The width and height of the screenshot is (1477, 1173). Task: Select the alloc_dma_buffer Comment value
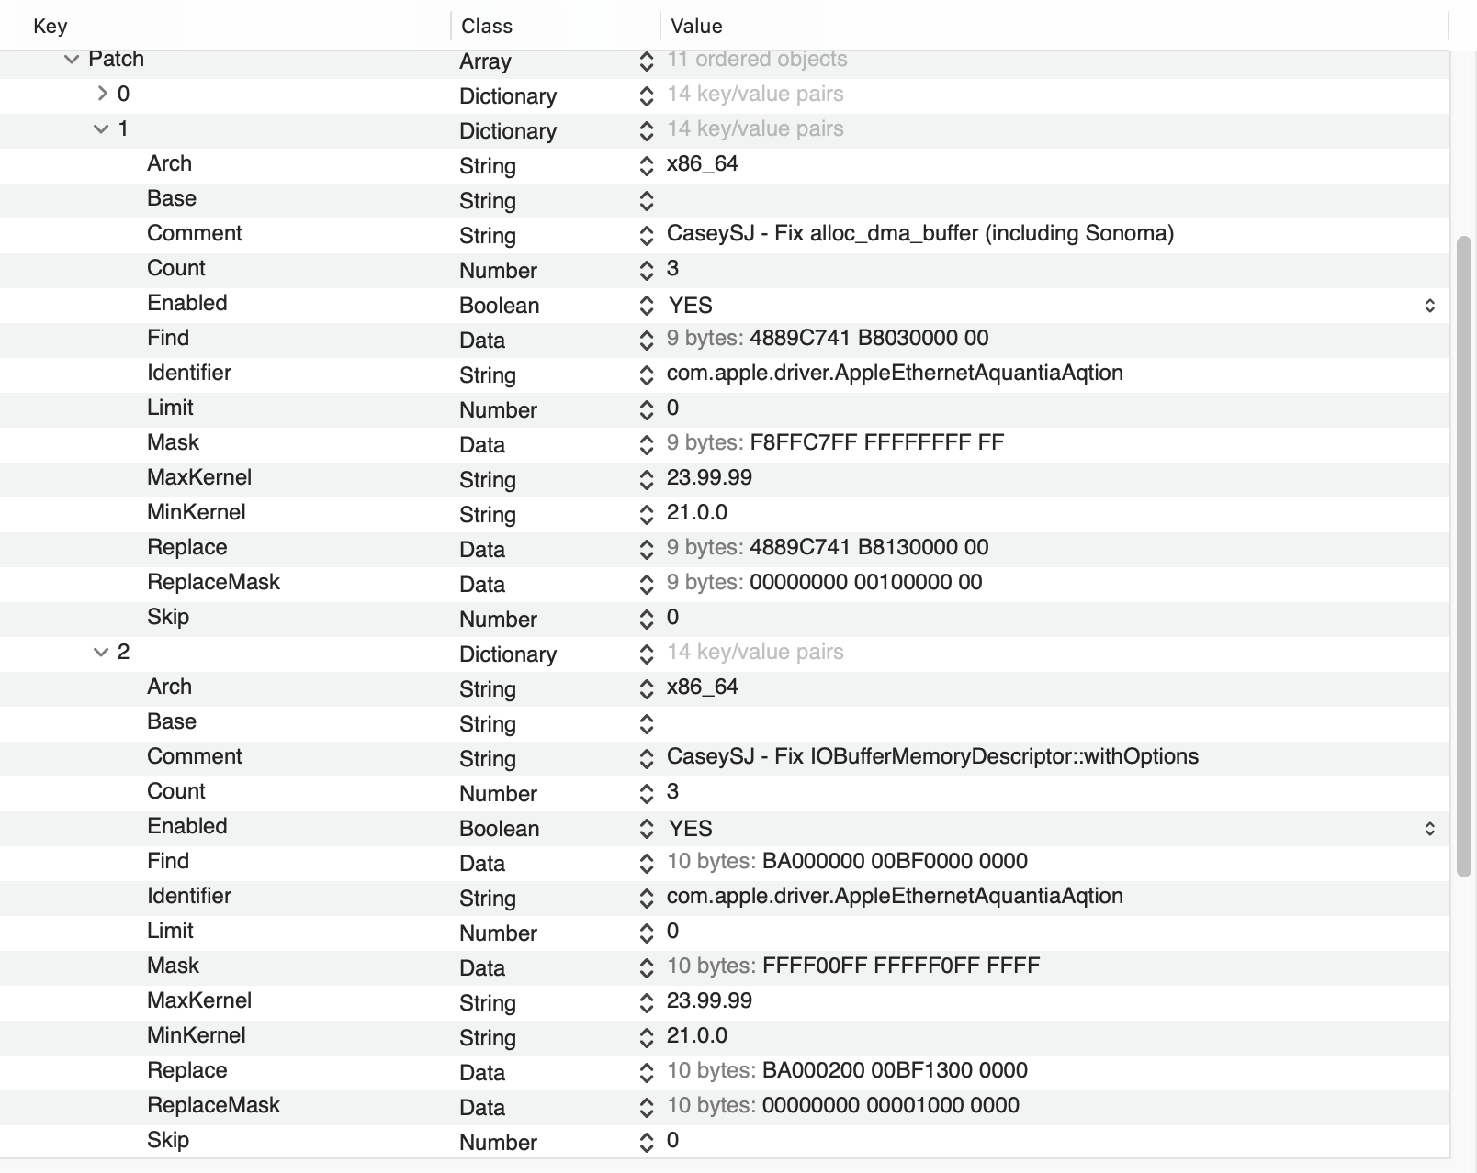[x=919, y=234]
